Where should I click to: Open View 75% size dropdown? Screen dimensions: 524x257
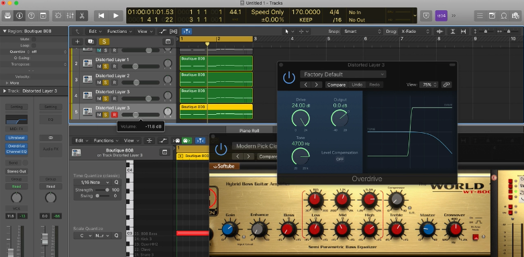[429, 85]
